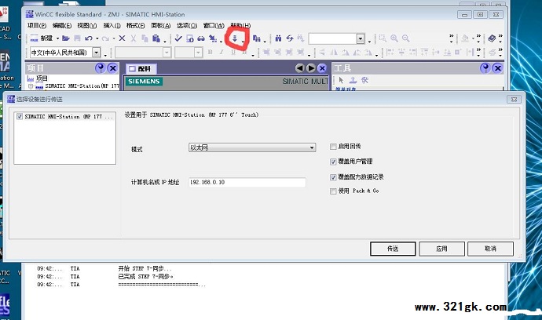The width and height of the screenshot is (542, 320).
Task: Click the zoom in magnifier icon
Action: [394, 38]
